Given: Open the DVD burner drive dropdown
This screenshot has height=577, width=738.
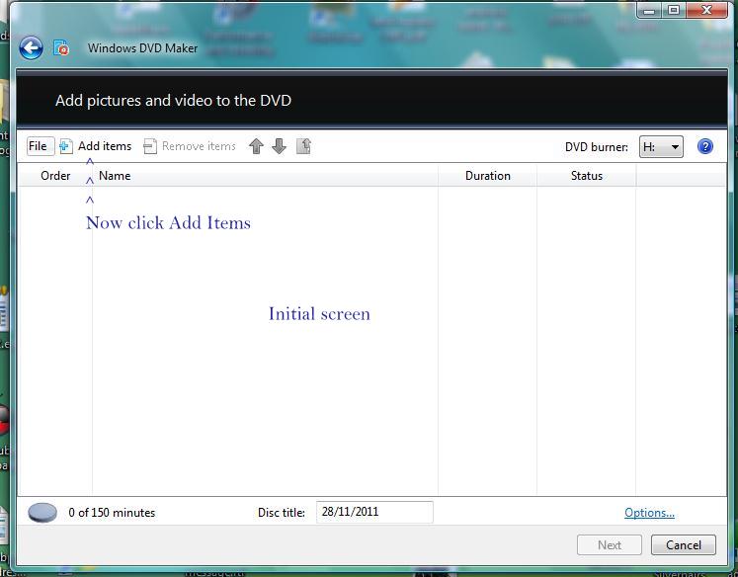Looking at the screenshot, I should 661,147.
